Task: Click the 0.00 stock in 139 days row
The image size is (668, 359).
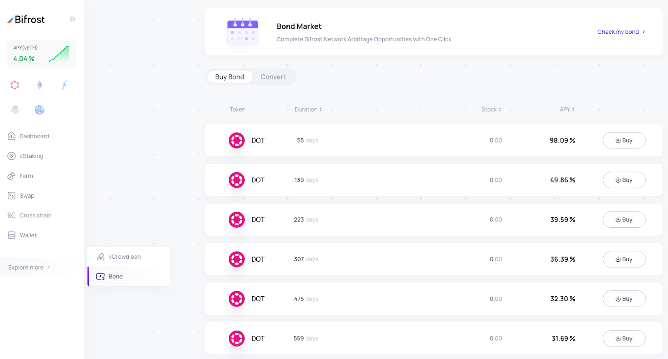Action: [x=496, y=180]
